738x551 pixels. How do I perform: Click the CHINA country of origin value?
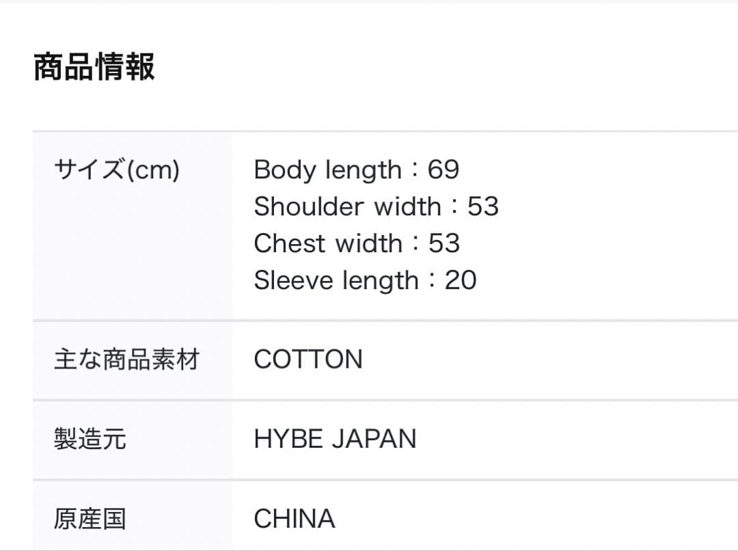click(x=295, y=519)
